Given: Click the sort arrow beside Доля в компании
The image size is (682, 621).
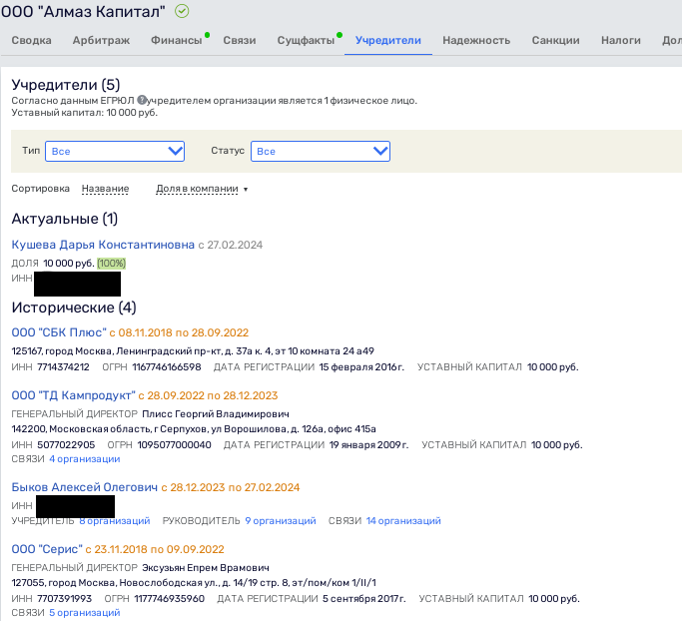Looking at the screenshot, I should (x=246, y=189).
